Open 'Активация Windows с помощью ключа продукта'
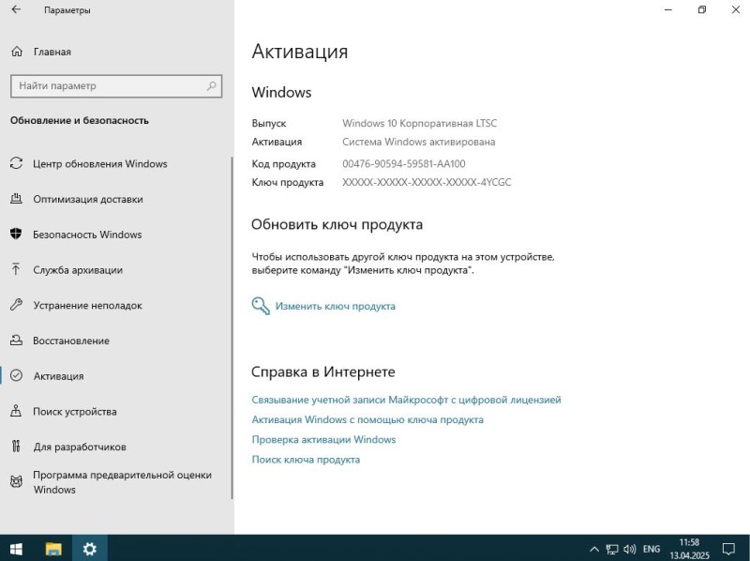The width and height of the screenshot is (750, 561). [367, 419]
